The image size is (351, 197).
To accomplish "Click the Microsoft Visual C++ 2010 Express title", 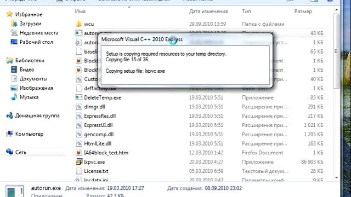I will tap(142, 39).
